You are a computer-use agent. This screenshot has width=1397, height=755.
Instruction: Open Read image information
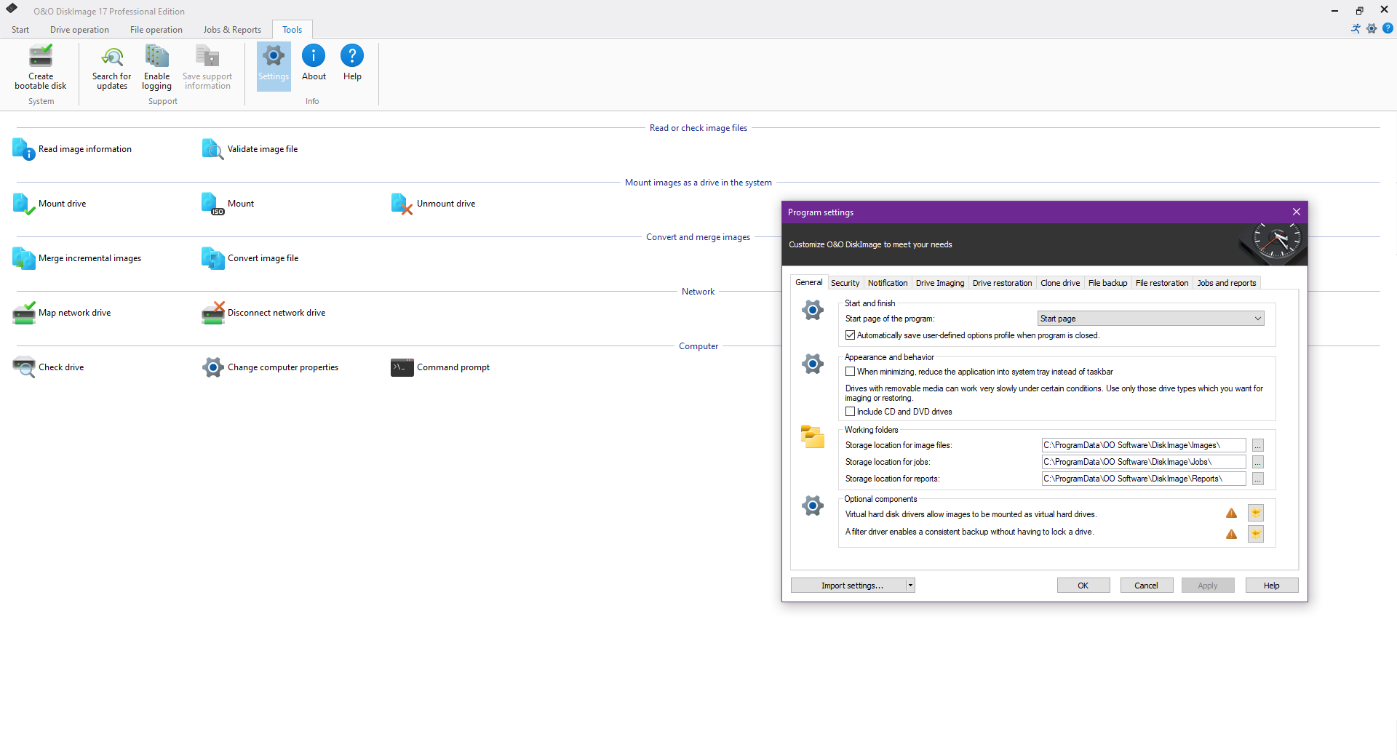coord(72,149)
